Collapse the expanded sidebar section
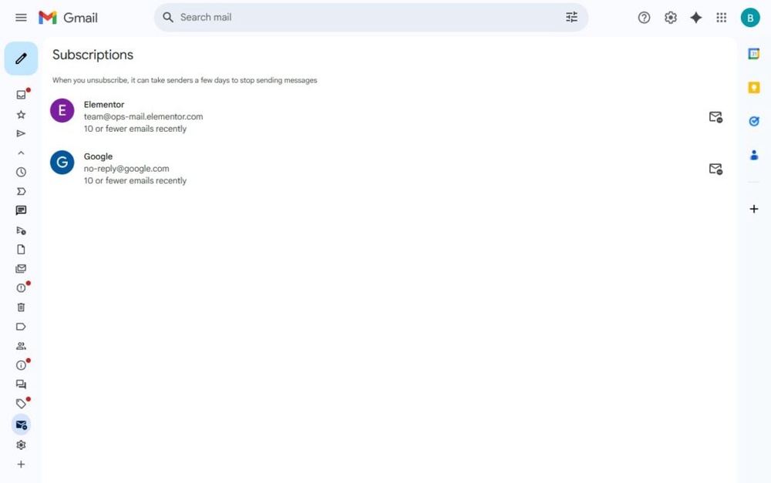Screen dimensions: 771x483 [21, 153]
